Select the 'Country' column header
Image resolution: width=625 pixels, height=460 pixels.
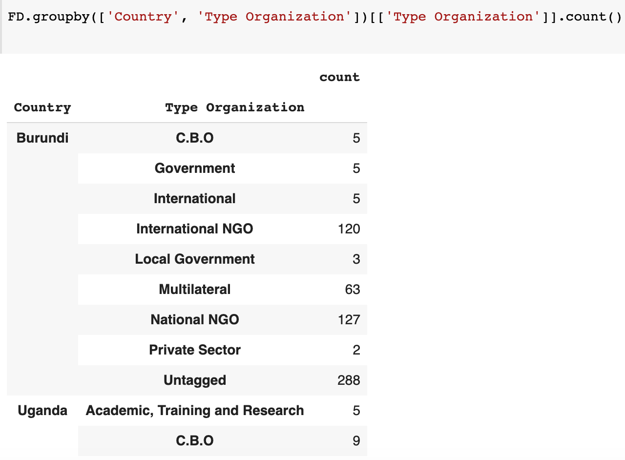pos(42,107)
